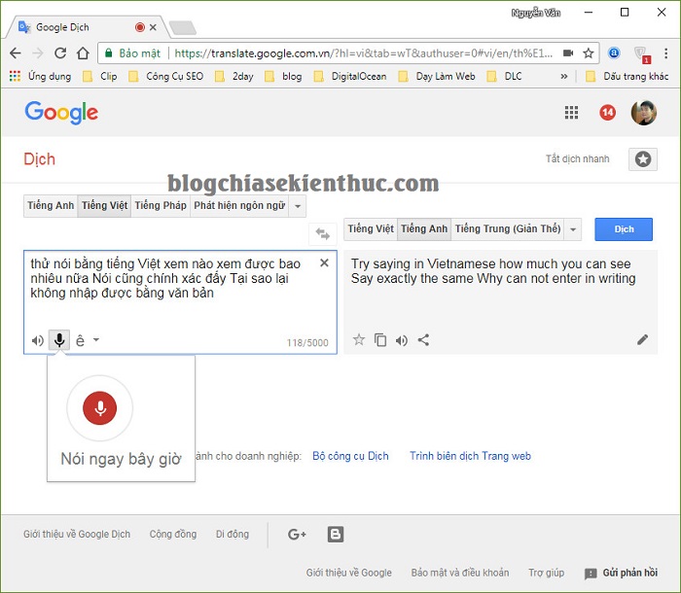Click Gửi phản hồi feedback button
Viewport: 681px width, 593px height.
click(x=621, y=573)
